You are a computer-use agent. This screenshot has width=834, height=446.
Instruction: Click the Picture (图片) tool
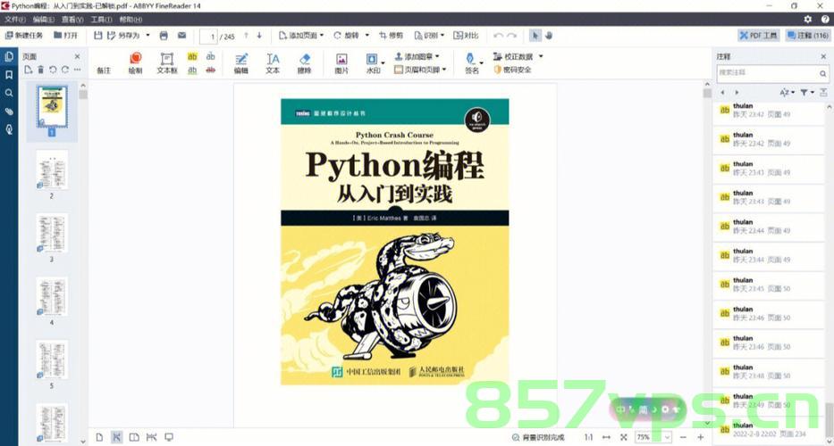point(341,63)
